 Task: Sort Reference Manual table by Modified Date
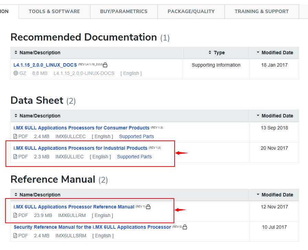pyautogui.click(x=275, y=195)
